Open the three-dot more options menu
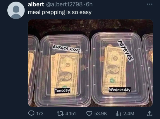This screenshot has height=119, width=160. coord(150,4)
